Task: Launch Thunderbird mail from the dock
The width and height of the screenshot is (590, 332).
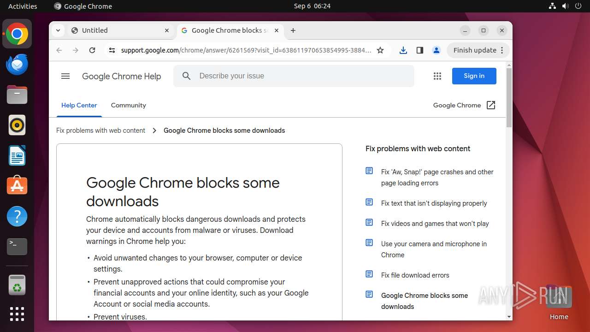Action: pyautogui.click(x=17, y=64)
